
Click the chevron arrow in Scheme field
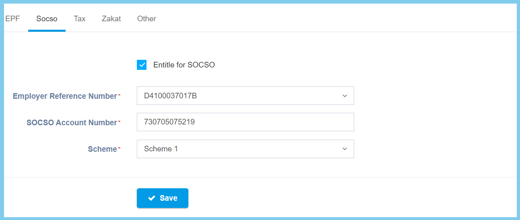[345, 149]
